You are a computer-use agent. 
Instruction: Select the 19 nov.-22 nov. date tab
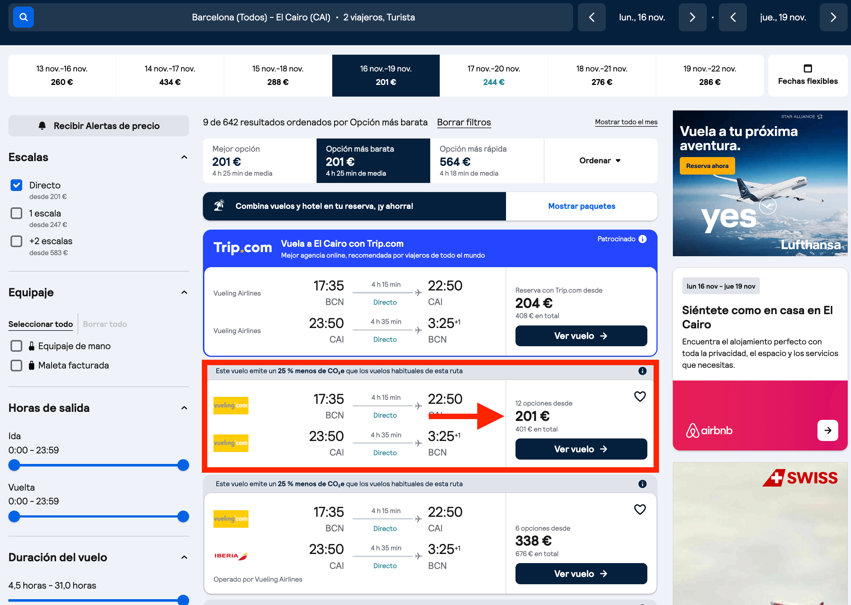pos(710,76)
